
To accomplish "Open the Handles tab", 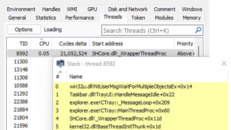I will [x=51, y=9].
